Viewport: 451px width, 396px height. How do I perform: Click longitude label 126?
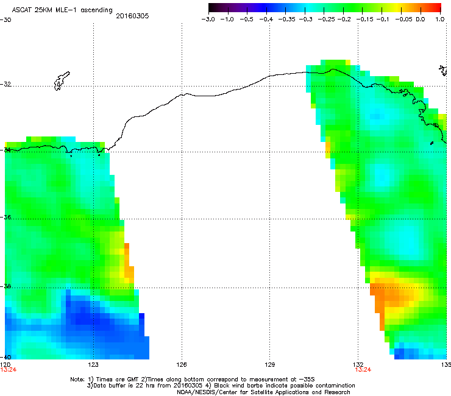(182, 365)
